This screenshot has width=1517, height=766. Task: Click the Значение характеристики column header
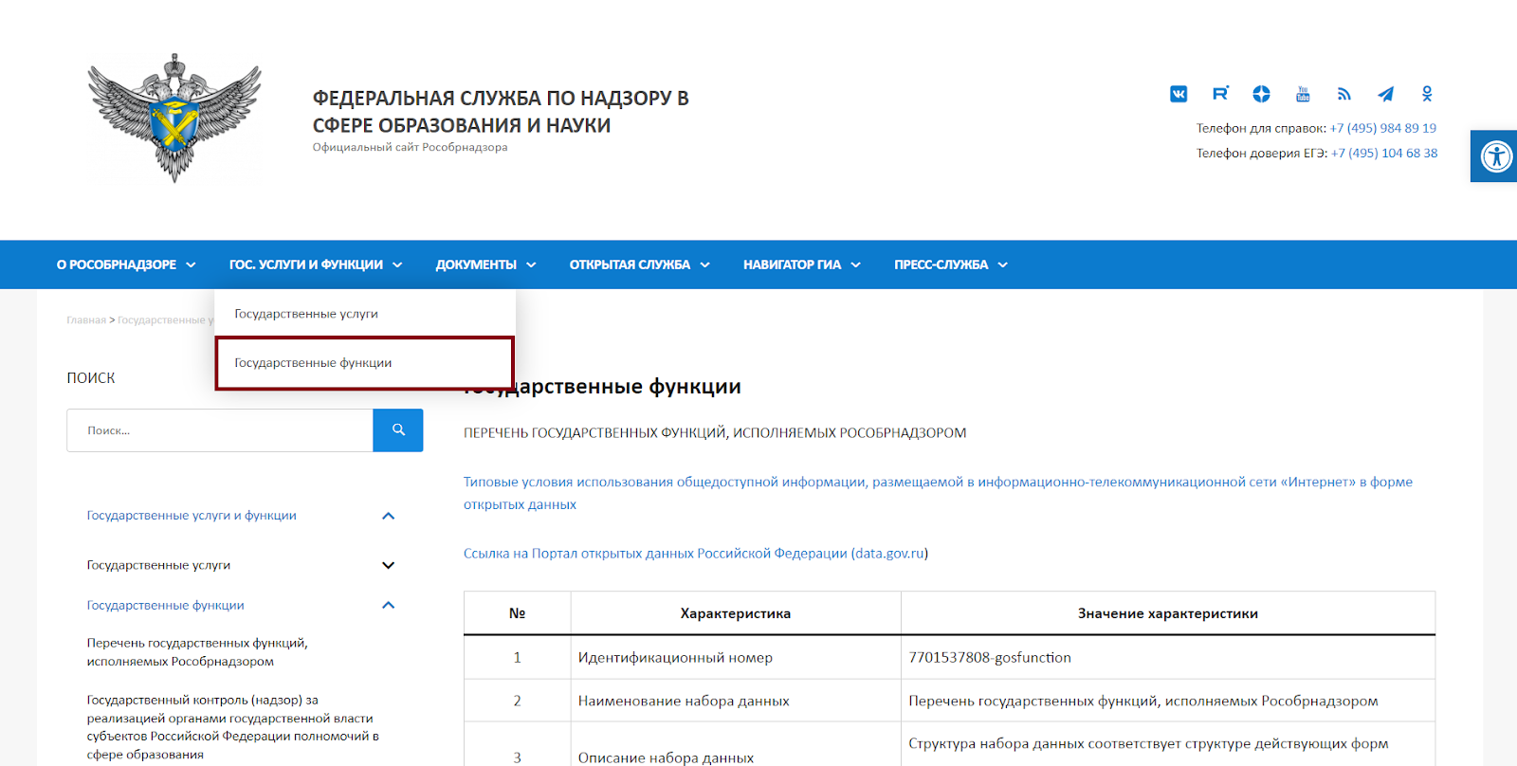click(1168, 613)
